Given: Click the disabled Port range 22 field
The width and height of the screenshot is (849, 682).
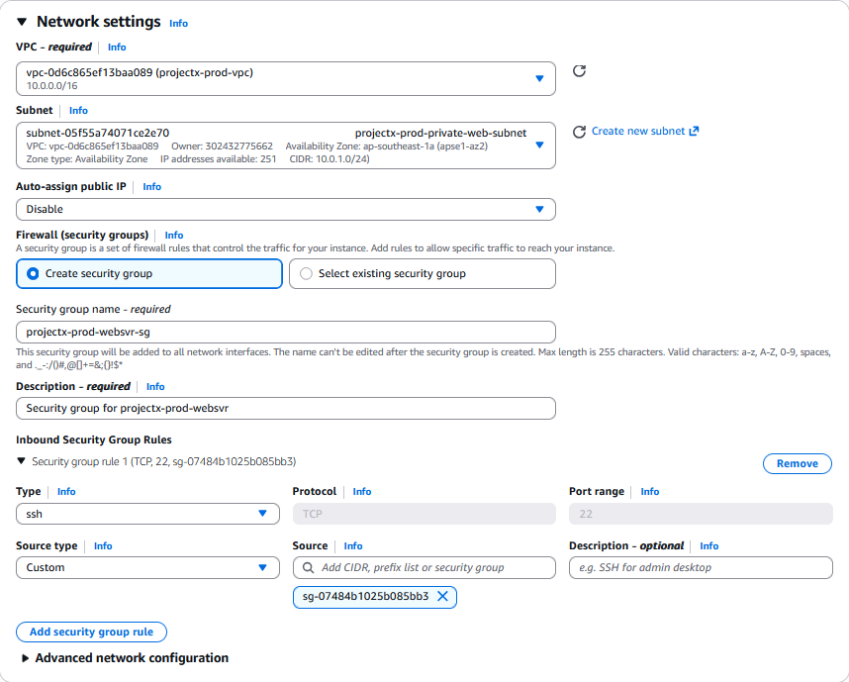Looking at the screenshot, I should click(x=701, y=514).
